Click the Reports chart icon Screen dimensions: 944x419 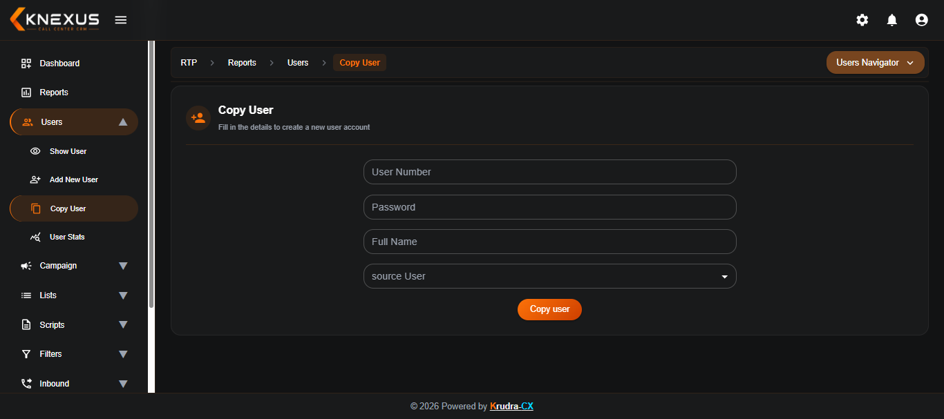[x=26, y=92]
